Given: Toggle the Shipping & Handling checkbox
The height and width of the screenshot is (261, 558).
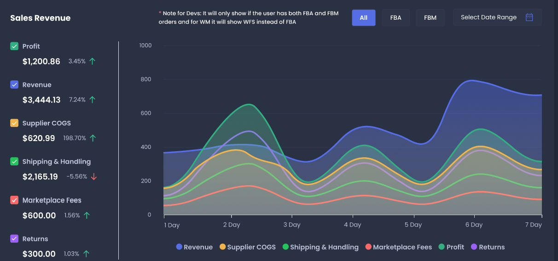Looking at the screenshot, I should point(14,162).
